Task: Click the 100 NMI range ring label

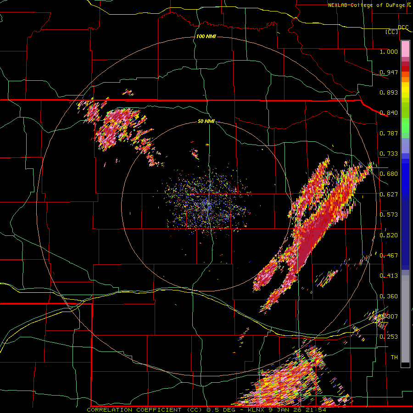Action: coord(206,36)
